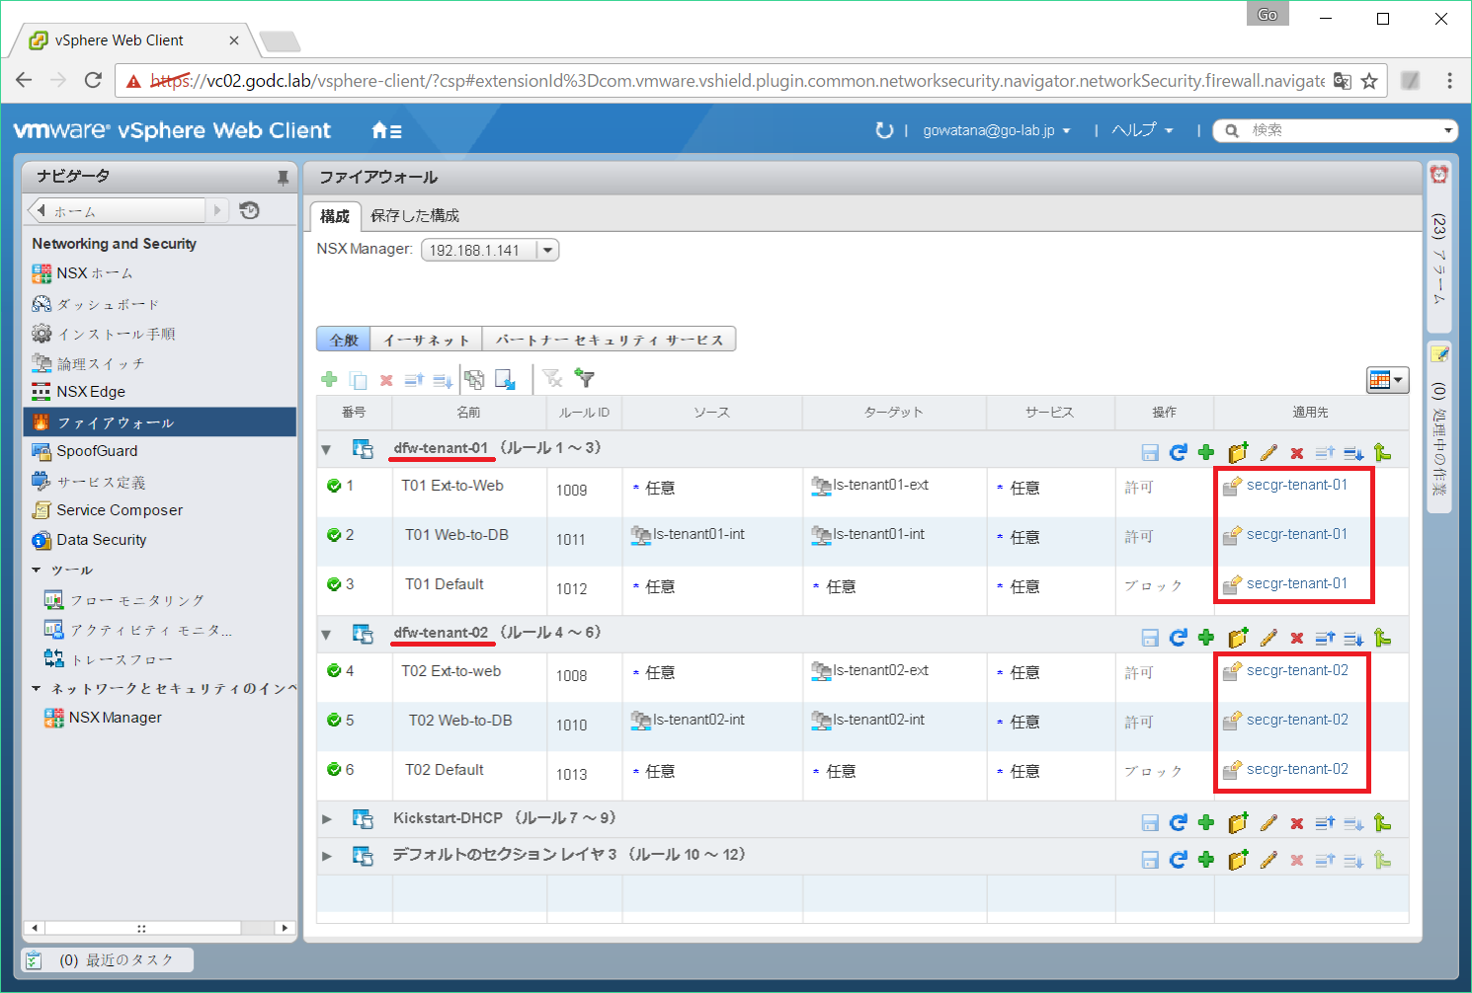Click Add Section folder icon in Kickstart-DHCP row

pyautogui.click(x=1238, y=822)
